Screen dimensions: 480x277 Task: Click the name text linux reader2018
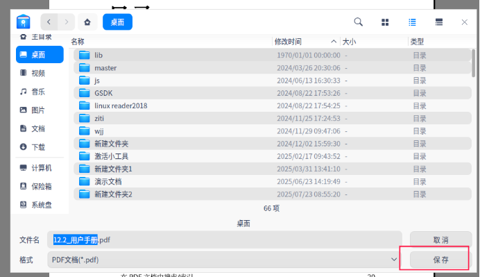pos(121,106)
